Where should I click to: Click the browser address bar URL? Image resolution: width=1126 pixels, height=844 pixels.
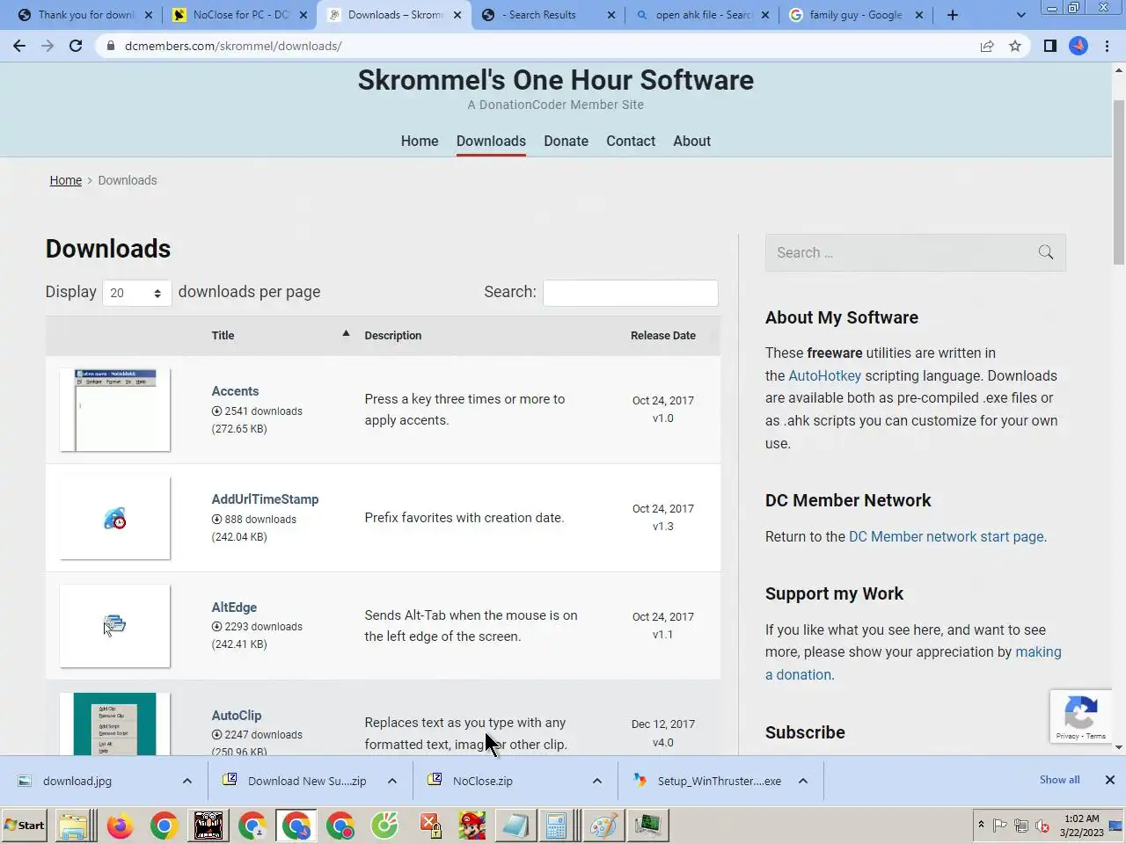click(x=233, y=46)
